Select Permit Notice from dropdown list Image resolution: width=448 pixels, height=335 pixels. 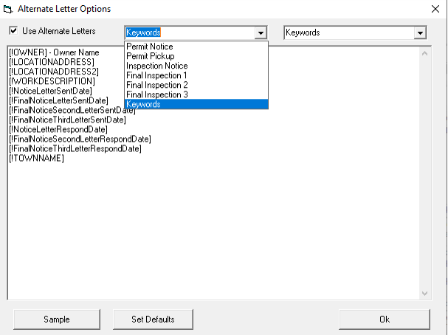coord(150,46)
